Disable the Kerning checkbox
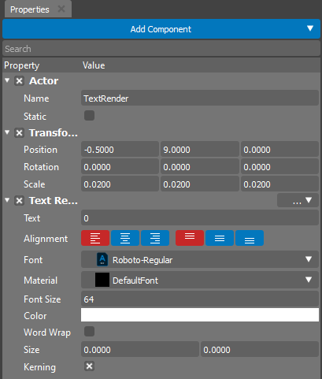This screenshot has width=322, height=379. pyautogui.click(x=89, y=366)
